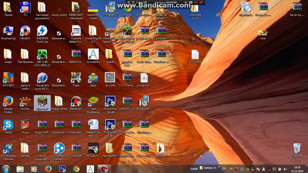Open the Bandicam desktop shortcut
Viewport: 308px width, 173px height.
tap(76, 103)
